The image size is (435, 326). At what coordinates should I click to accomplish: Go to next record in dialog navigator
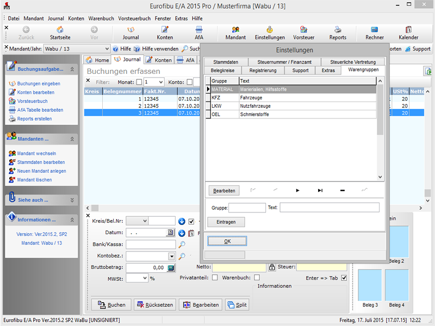click(297, 191)
